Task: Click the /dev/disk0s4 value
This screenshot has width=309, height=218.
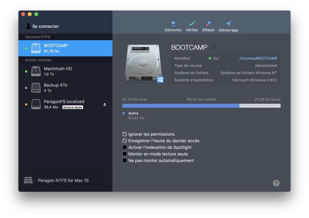Action: 266,66
